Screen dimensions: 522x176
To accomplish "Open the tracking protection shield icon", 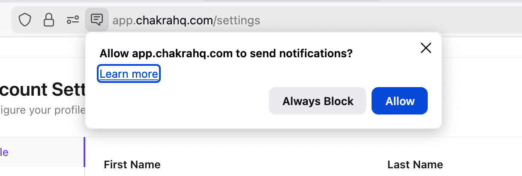I will (25, 20).
